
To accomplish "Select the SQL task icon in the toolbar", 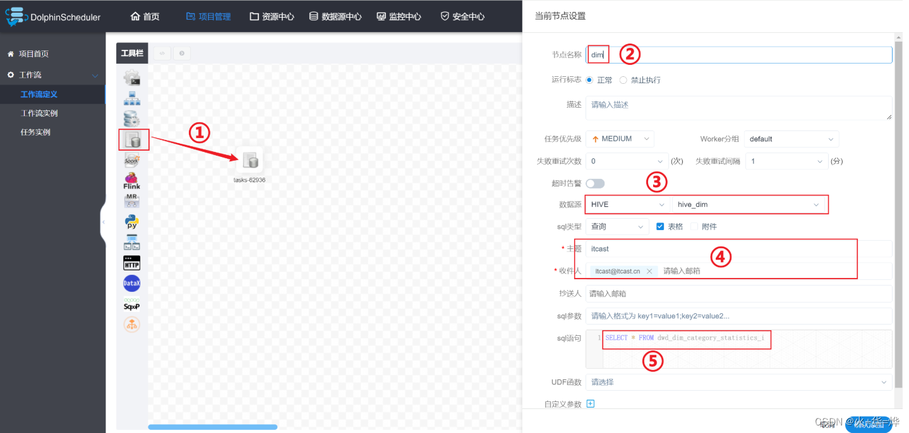I will click(x=133, y=139).
